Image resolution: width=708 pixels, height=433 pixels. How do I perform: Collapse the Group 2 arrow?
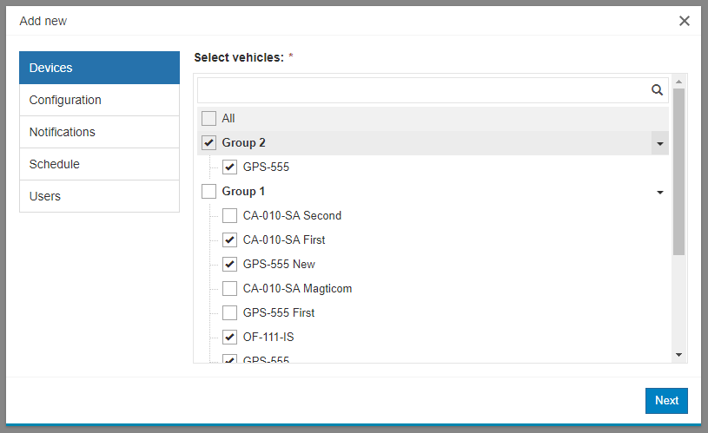659,143
